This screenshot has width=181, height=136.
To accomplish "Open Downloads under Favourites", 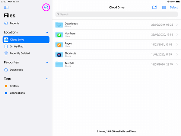I will coord(16,70).
